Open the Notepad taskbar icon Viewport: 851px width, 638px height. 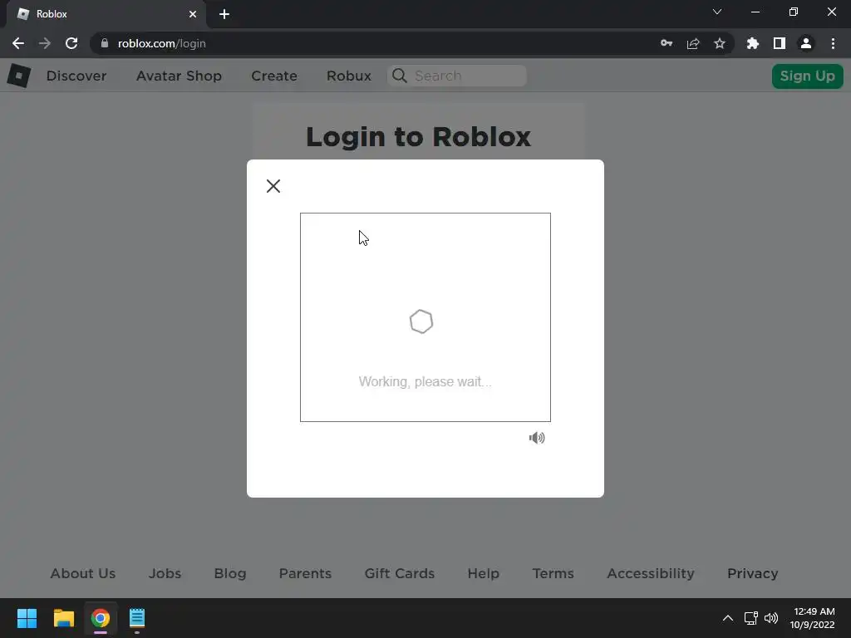[137, 618]
